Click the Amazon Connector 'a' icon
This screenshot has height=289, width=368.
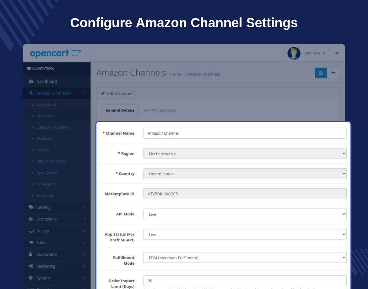pos(31,93)
